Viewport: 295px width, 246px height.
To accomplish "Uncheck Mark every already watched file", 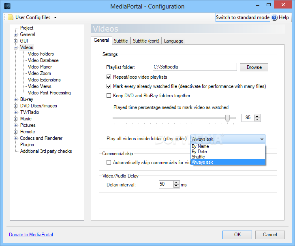I will tap(109, 86).
